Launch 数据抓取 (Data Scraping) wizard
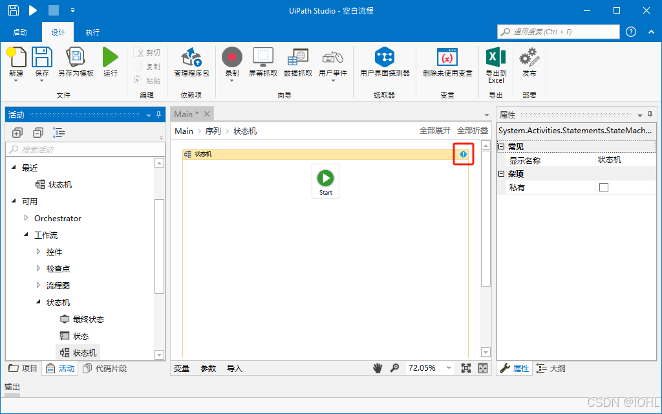This screenshot has height=414, width=662. 297,57
